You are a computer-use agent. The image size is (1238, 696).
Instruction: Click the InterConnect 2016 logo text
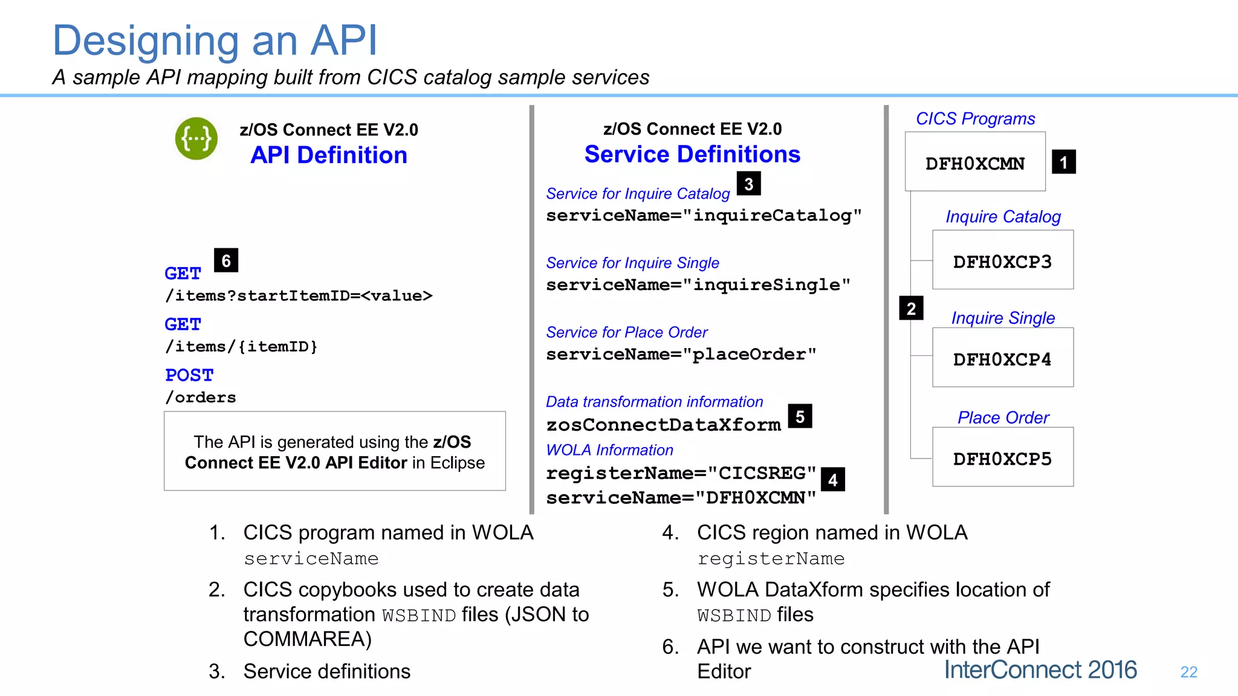(x=1040, y=670)
